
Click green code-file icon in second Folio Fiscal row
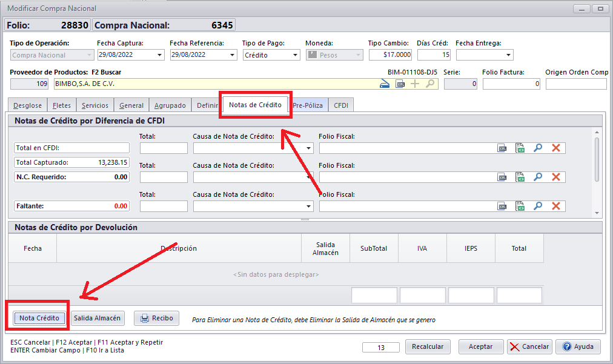(x=520, y=177)
